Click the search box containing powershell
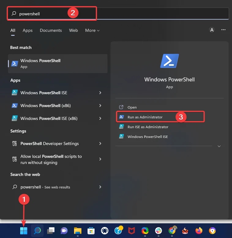Image resolution: width=232 pixels, height=238 pixels. point(118,14)
